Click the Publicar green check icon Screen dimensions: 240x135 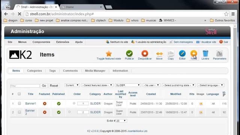[129, 53]
